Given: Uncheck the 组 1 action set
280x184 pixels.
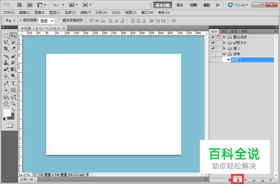Looking at the screenshot, I should 213,48.
